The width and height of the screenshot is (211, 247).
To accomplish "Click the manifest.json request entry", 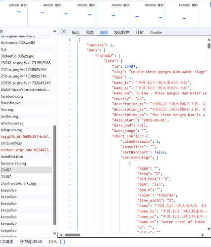I will (x=26, y=157).
